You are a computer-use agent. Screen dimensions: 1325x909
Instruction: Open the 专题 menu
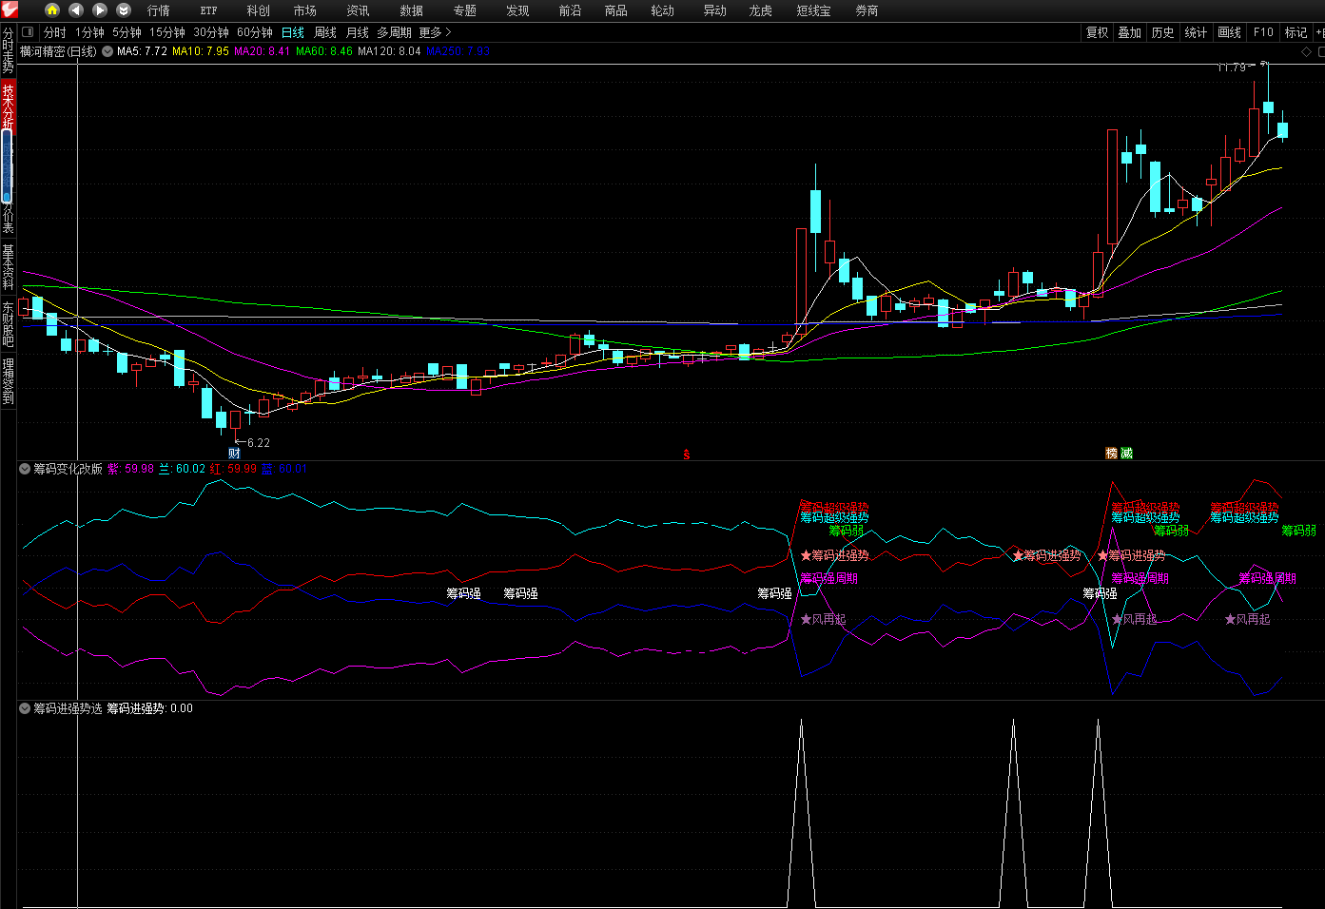(464, 10)
